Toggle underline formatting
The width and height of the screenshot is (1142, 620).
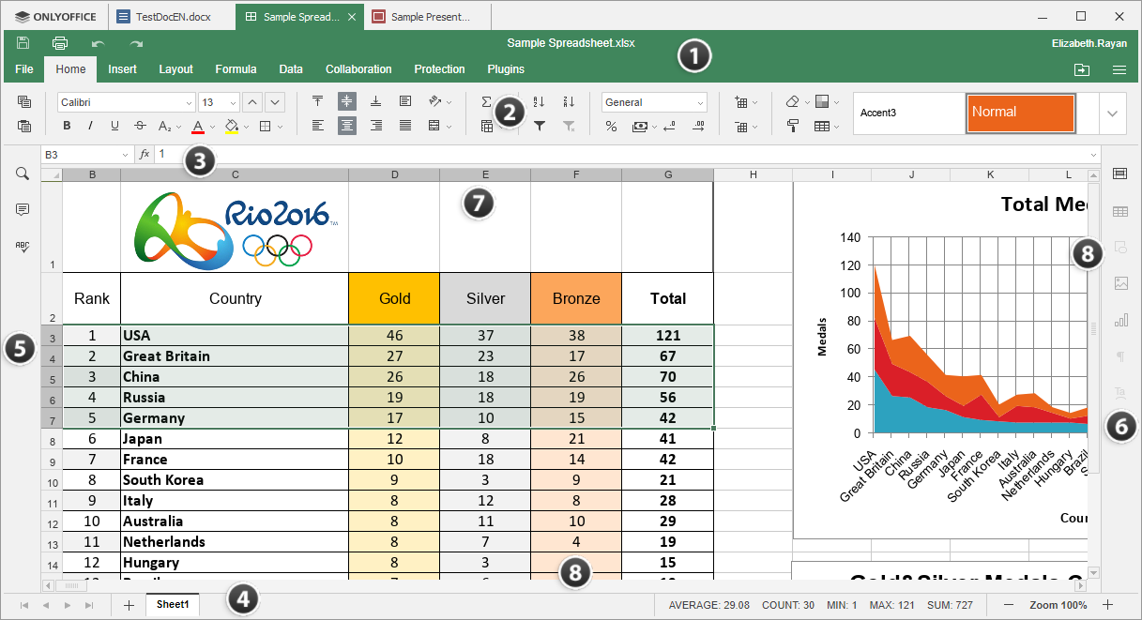tap(114, 126)
